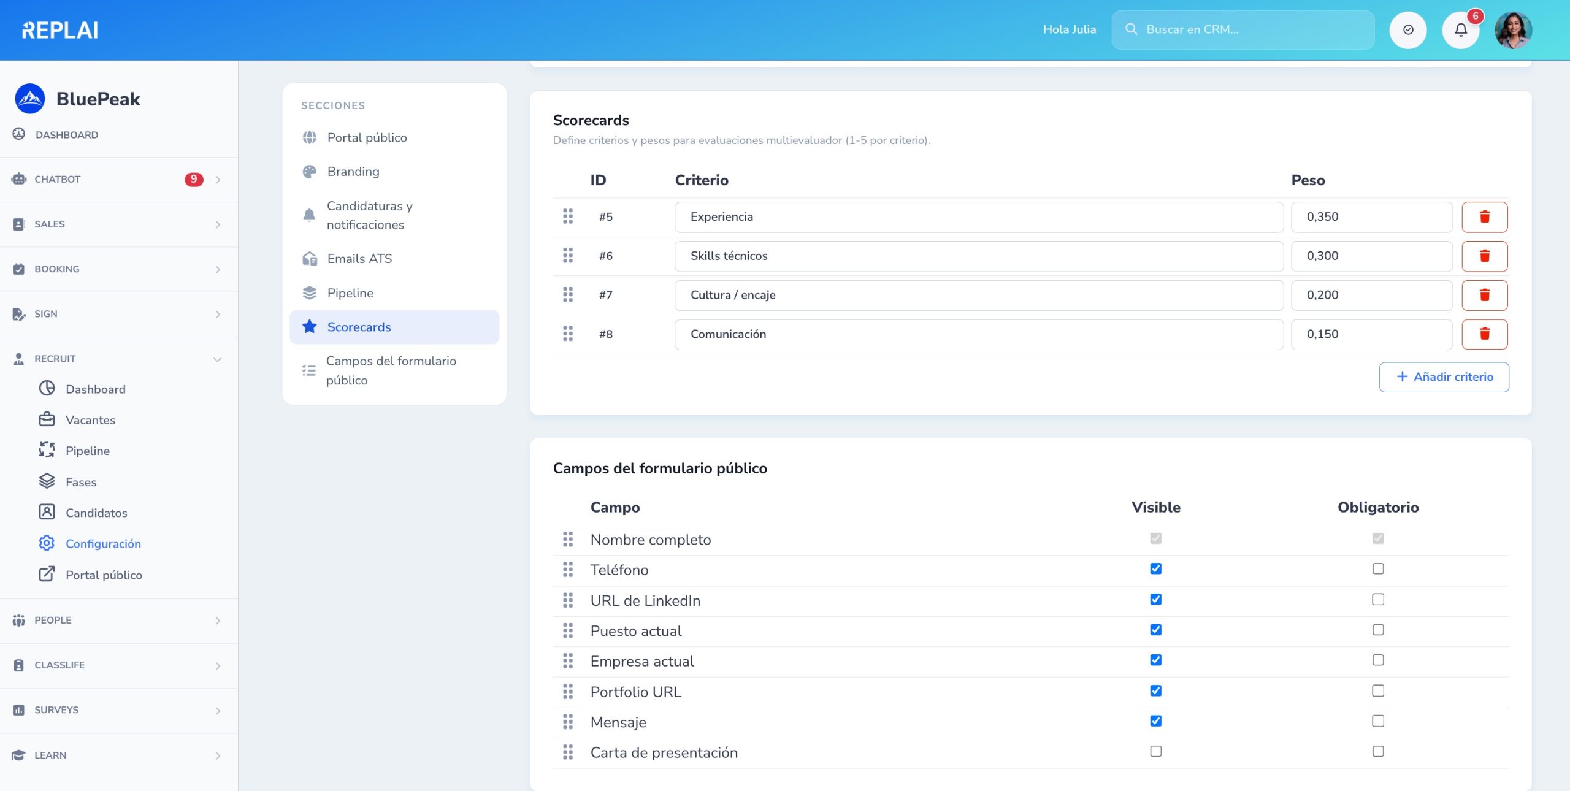Open Candidatos under Recruit
Screen dimensions: 1570x791
96,513
